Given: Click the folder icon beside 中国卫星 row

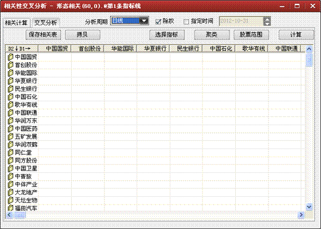Looking at the screenshot, I should 10,168.
